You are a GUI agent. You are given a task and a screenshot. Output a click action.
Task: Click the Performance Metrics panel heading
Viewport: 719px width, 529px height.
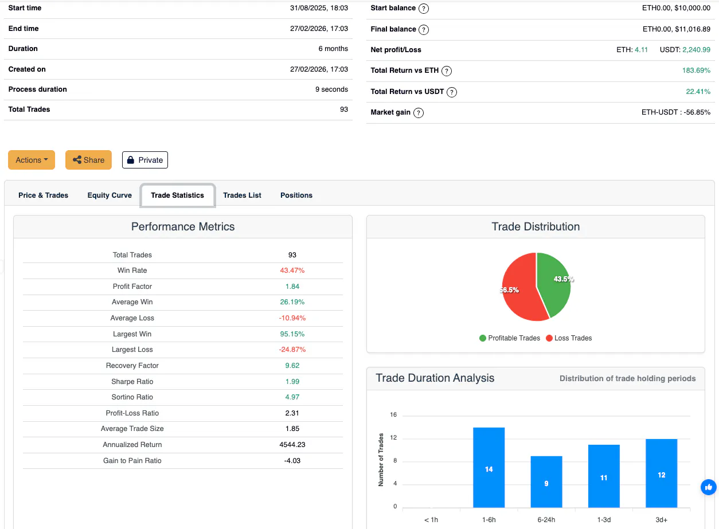tap(183, 226)
